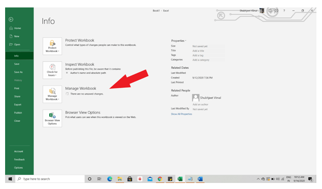Open the Print page
This screenshot has width=322, height=189.
click(x=17, y=88)
